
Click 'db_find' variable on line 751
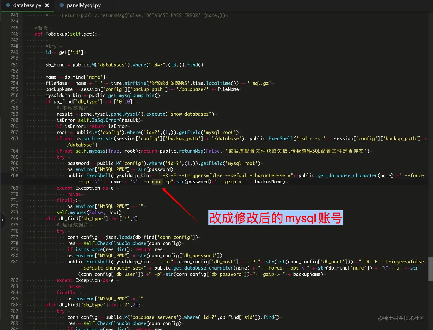click(55, 65)
